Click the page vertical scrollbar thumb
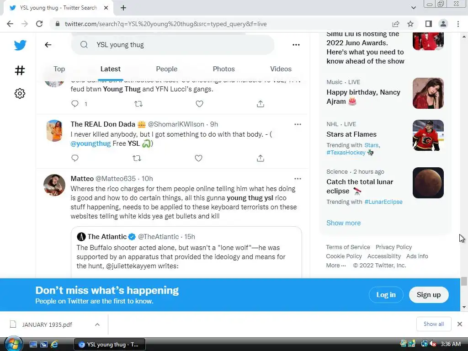The image size is (468, 351). [x=464, y=281]
